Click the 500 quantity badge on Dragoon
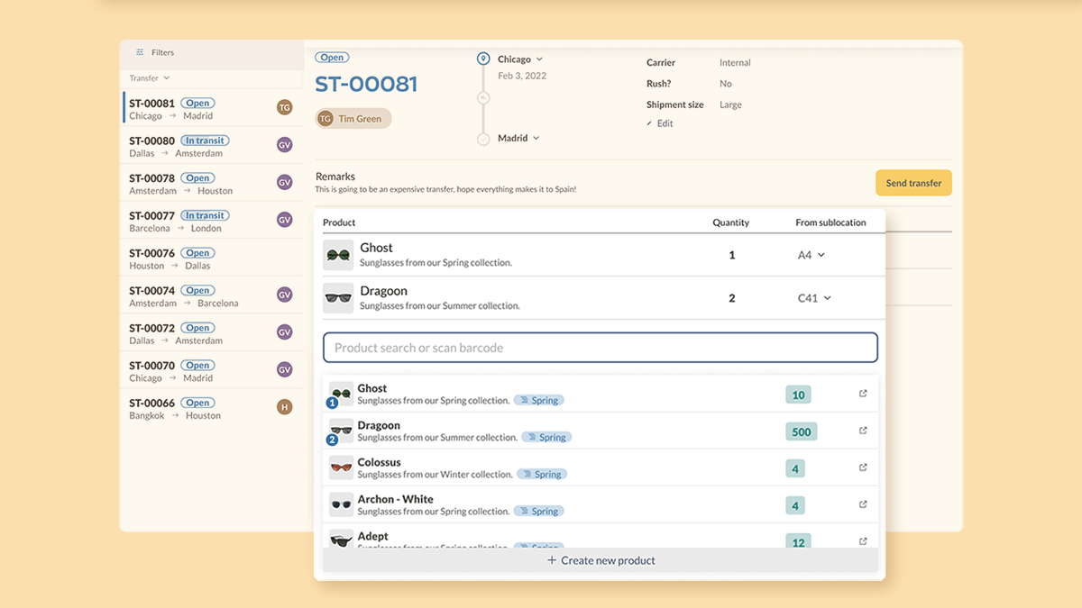The width and height of the screenshot is (1082, 608). [x=801, y=431]
